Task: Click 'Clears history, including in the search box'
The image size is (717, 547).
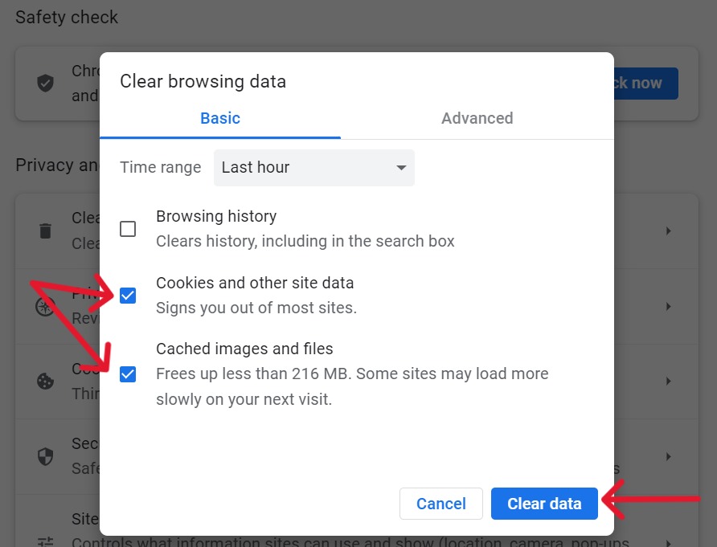Action: tap(305, 241)
